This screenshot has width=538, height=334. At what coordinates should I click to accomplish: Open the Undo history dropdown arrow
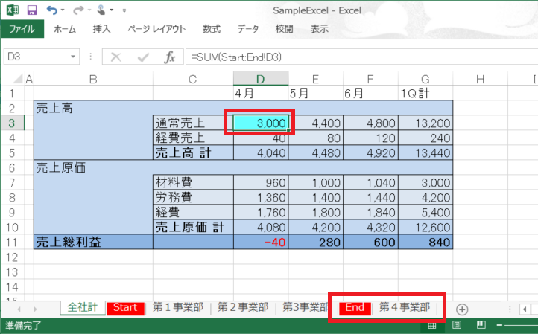click(63, 10)
